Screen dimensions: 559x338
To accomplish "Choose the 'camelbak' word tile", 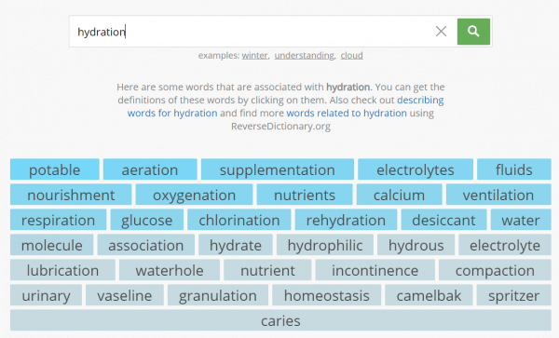I will pos(429,295).
